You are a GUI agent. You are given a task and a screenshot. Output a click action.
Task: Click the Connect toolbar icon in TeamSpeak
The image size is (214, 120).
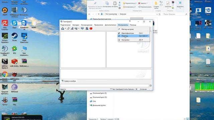[x=63, y=28]
